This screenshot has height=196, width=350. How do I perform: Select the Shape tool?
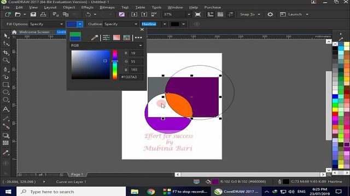tap(6, 44)
